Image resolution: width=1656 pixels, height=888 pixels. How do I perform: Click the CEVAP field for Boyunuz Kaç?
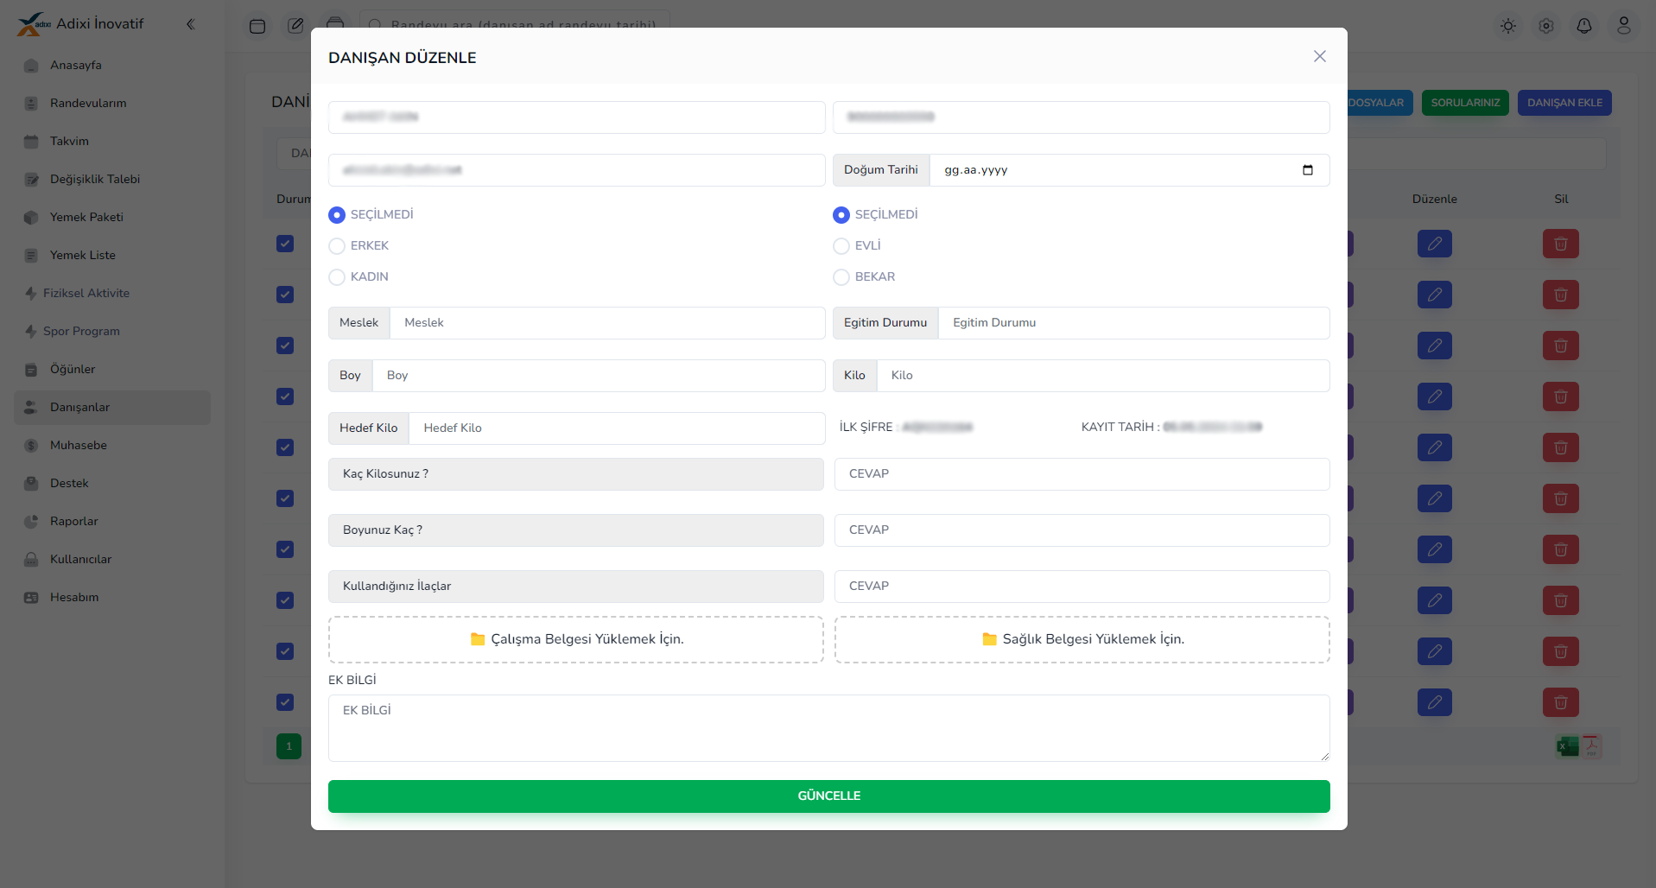click(1082, 530)
